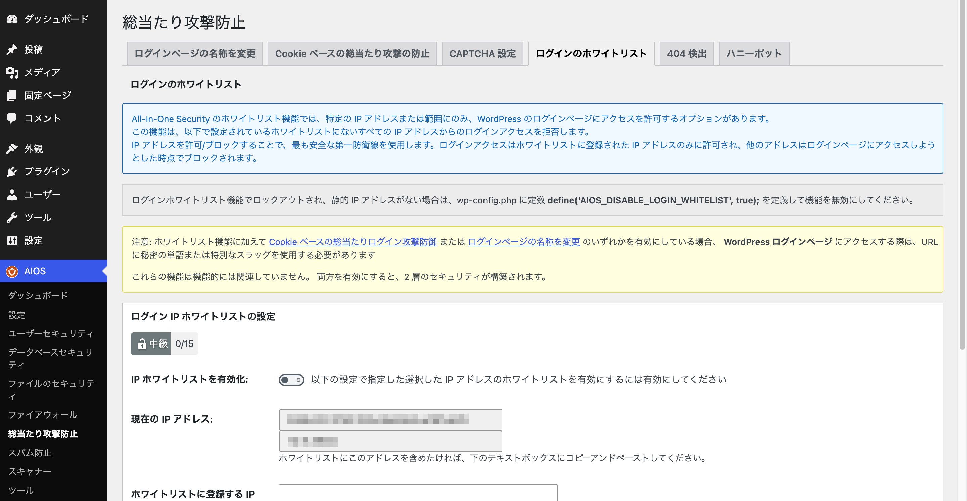Click the sliders icon beside 設定
This screenshot has width=967, height=501.
tap(12, 241)
